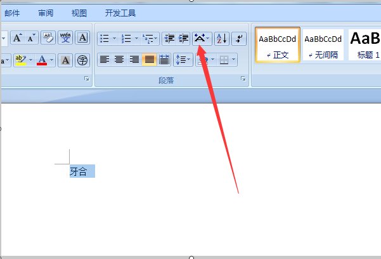Open highlight color dropdown arrow
The height and width of the screenshot is (259, 381).
point(31,60)
